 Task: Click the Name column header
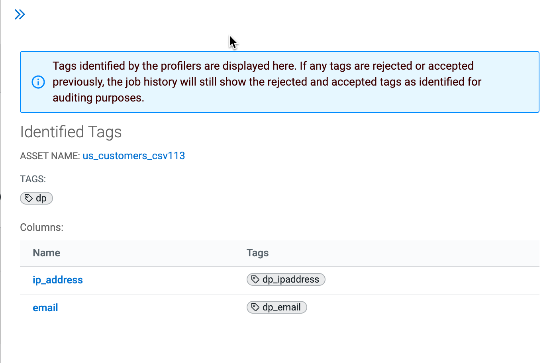46,253
